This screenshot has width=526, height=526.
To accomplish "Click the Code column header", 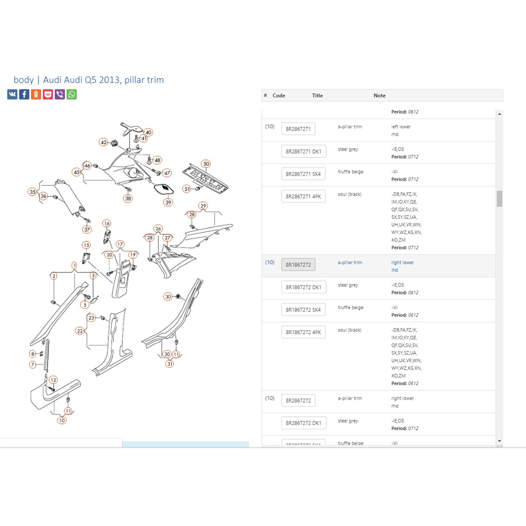I will [279, 96].
